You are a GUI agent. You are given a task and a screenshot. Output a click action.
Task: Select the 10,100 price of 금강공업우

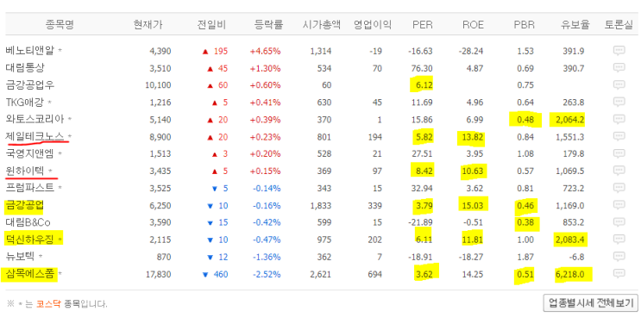(158, 85)
